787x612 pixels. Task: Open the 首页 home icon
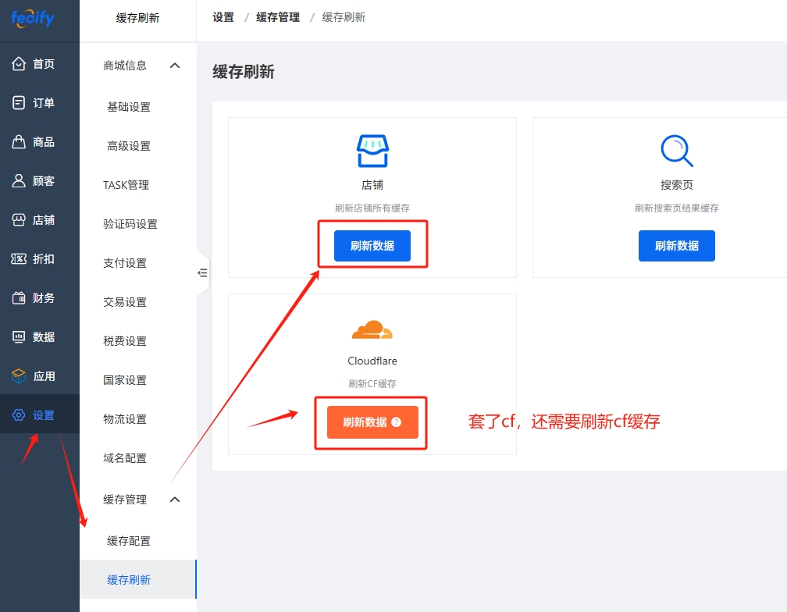19,64
